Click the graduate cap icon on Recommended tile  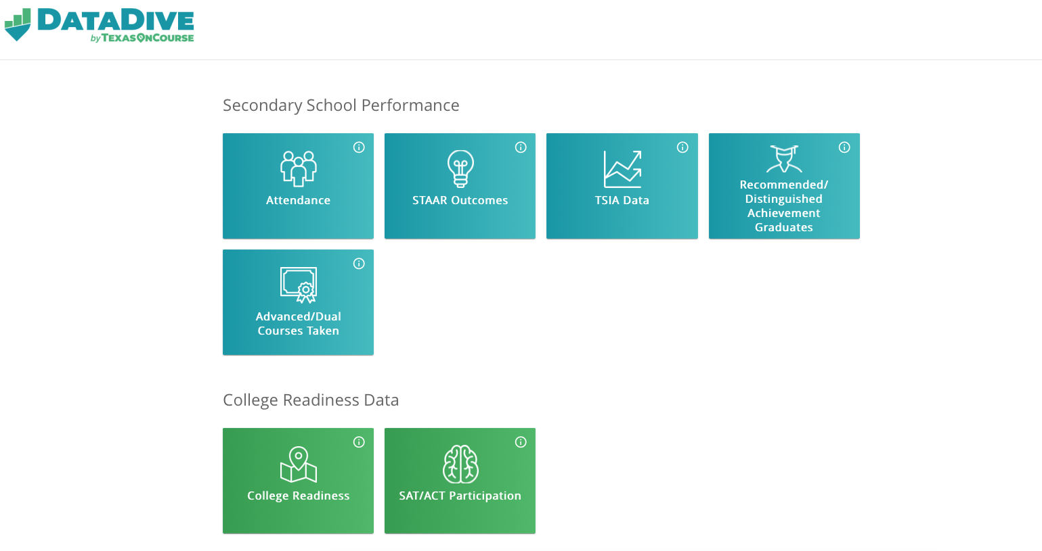point(784,159)
